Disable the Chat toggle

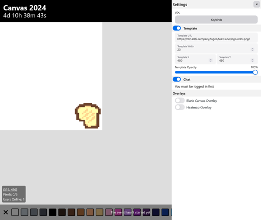(x=177, y=79)
